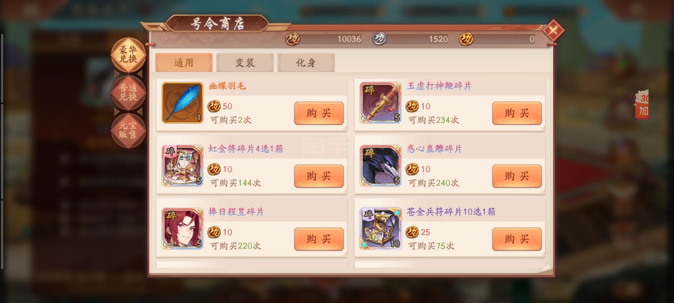Click the bronze 功 currency icon showing 10036

point(293,39)
